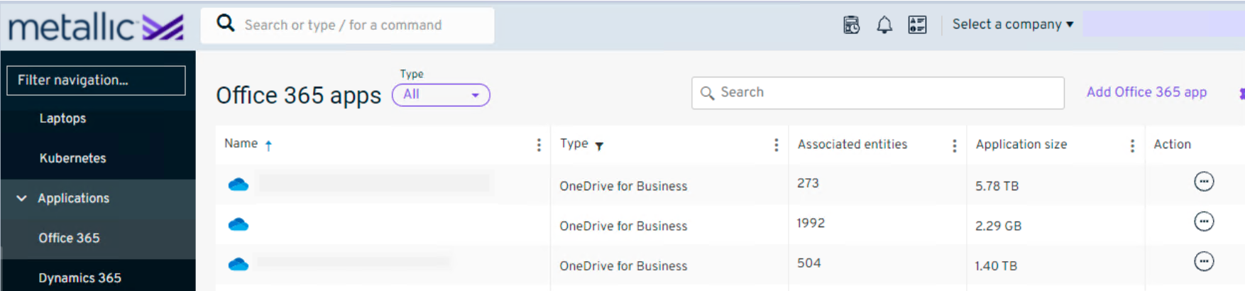This screenshot has width=1245, height=291.
Task: Open the notifications bell
Action: 884,26
